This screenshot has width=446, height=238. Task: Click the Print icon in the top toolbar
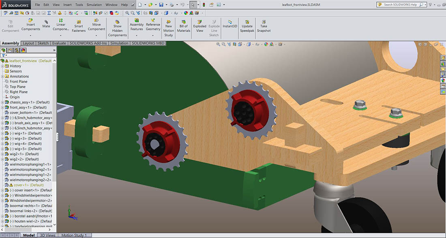click(172, 4)
